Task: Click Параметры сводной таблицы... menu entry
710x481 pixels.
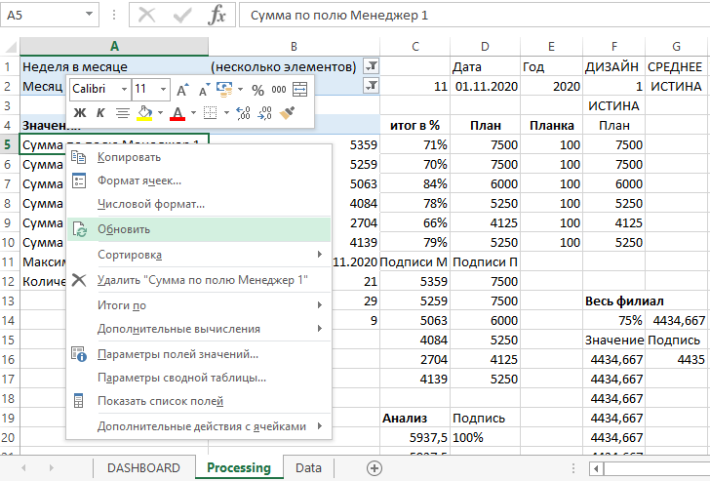Action: [181, 378]
